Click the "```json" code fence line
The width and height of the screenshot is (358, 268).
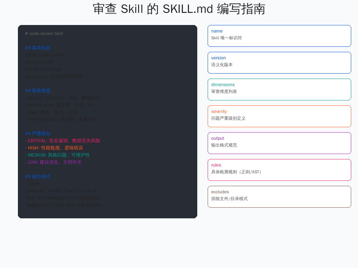(32, 184)
